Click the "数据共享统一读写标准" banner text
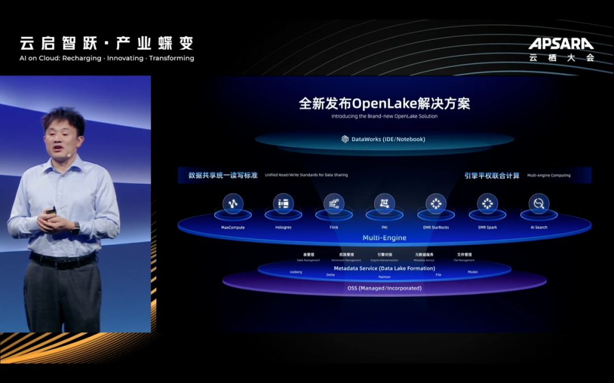The height and width of the screenshot is (383, 614). click(x=223, y=175)
